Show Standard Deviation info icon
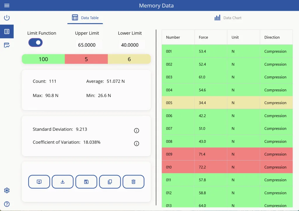This screenshot has height=211, width=299. (136, 131)
